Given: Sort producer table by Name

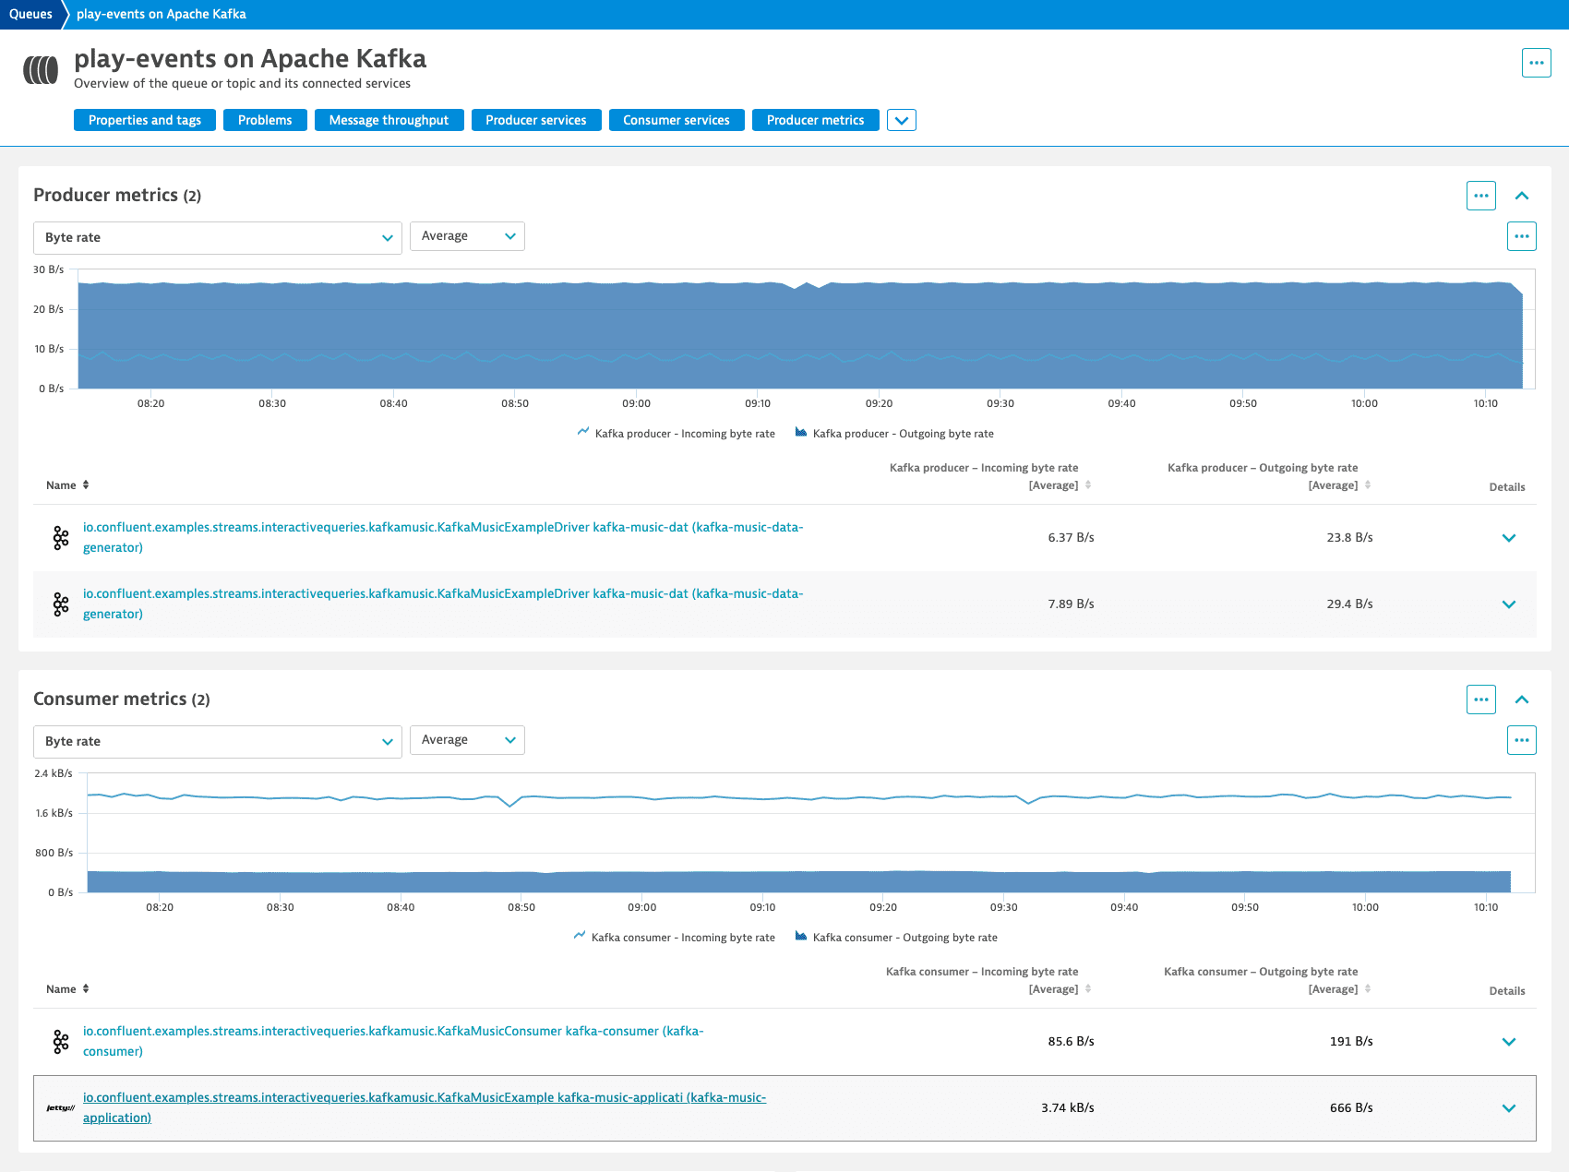Looking at the screenshot, I should pyautogui.click(x=67, y=485).
